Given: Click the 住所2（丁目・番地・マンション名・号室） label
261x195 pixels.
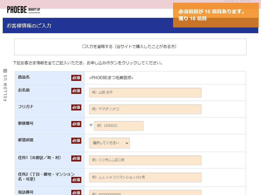Looking at the screenshot, I should (x=46, y=177).
